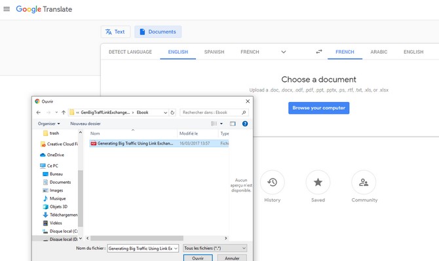Open file dialog help icon

tap(245, 124)
